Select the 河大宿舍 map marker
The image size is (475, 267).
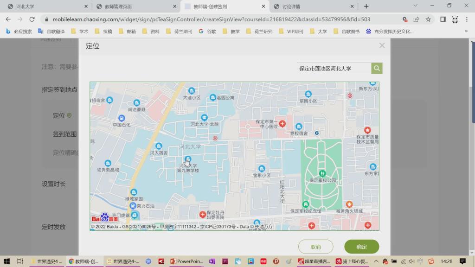pos(159,146)
